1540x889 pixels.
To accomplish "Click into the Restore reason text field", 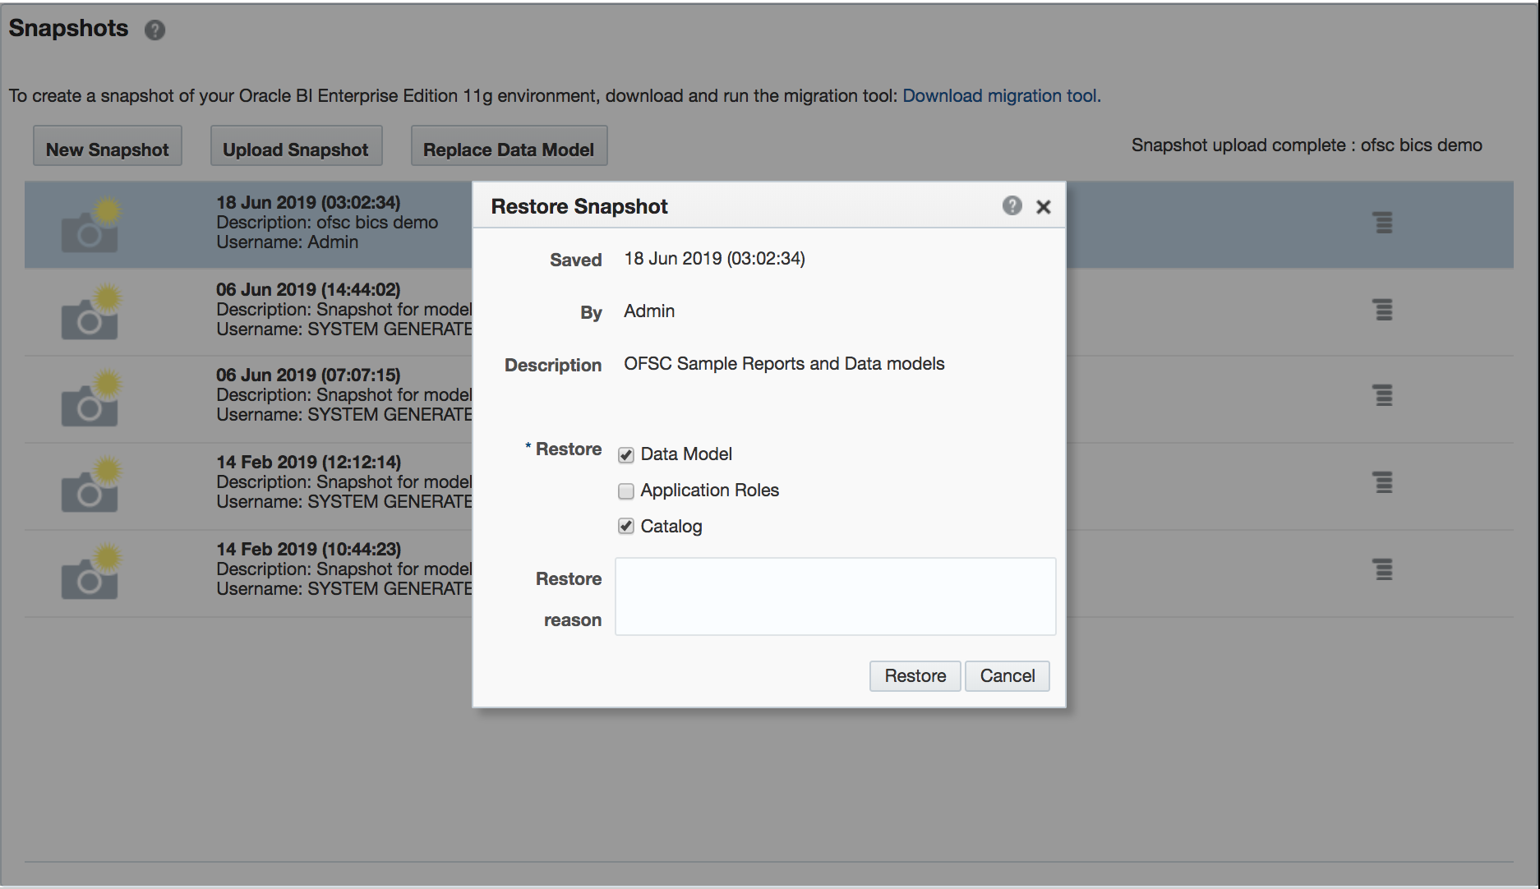I will 835,597.
